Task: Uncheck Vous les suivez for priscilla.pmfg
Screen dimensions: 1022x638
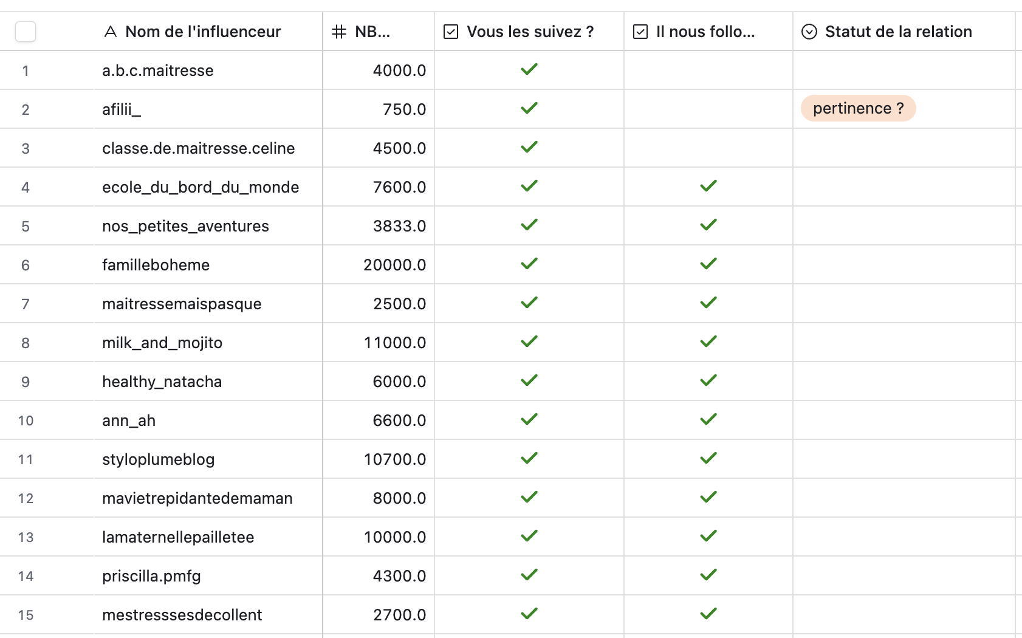Action: click(529, 575)
